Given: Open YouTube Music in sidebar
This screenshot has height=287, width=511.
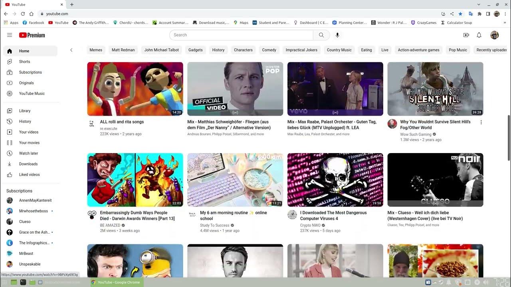Looking at the screenshot, I should 30,94.
